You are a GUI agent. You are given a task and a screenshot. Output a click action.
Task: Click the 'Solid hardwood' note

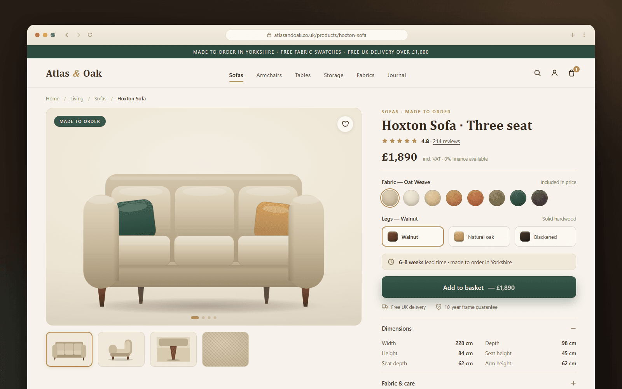[559, 219]
